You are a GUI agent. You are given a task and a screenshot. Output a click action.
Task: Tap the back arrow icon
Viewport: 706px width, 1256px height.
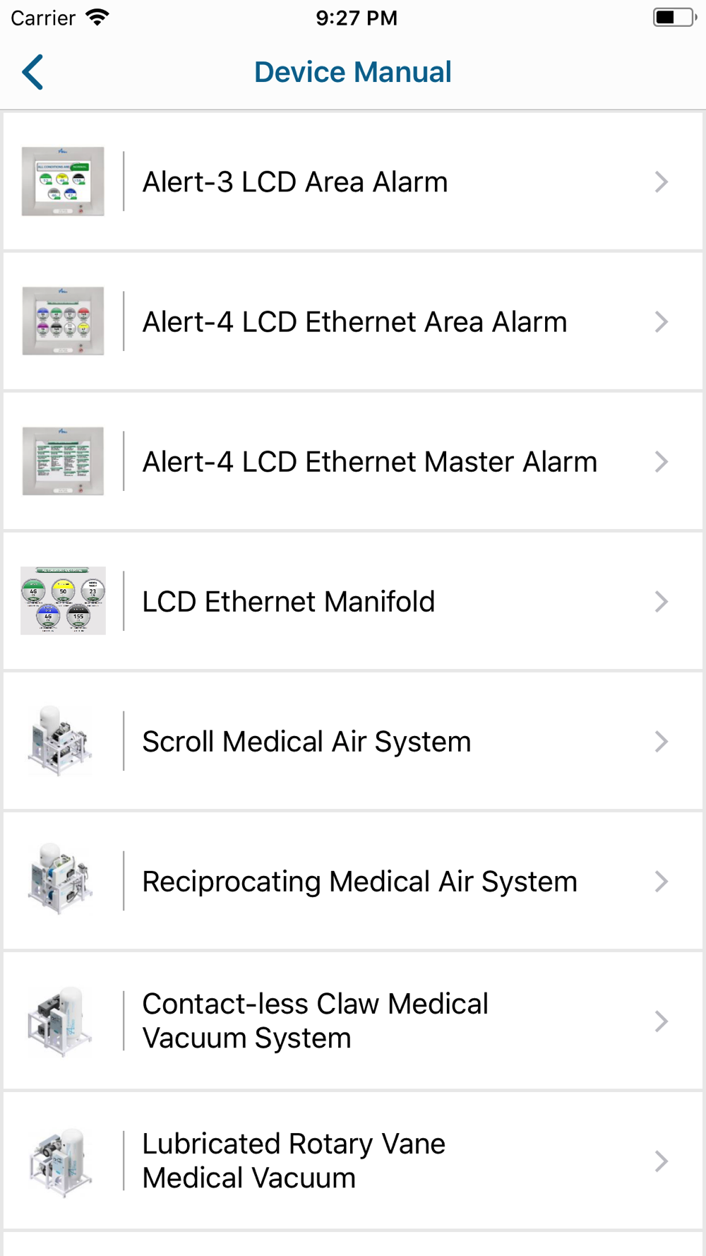(x=32, y=72)
